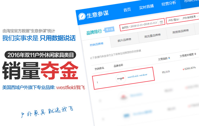Viewport: 199px width, 126px height.
Task: Click the 品牌名称 column header
Action: click(118, 66)
